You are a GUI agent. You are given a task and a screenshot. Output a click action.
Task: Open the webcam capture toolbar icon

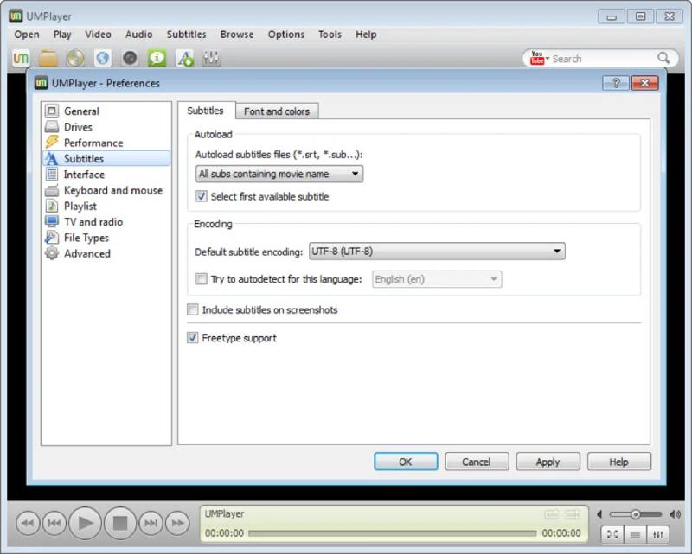tap(130, 58)
